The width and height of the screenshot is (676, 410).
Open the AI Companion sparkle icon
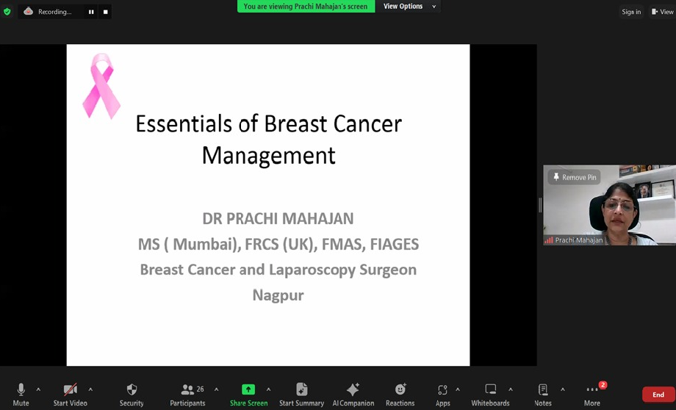(x=353, y=390)
